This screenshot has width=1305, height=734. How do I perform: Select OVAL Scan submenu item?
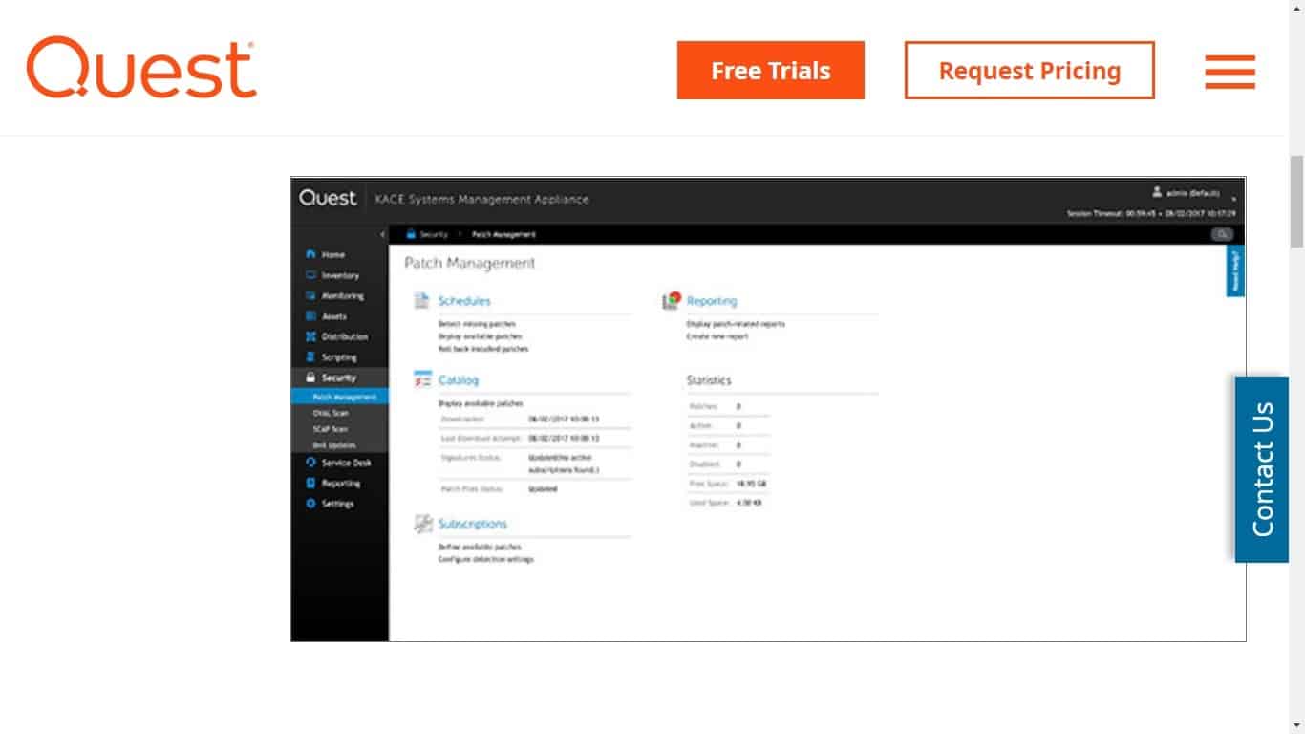point(331,413)
